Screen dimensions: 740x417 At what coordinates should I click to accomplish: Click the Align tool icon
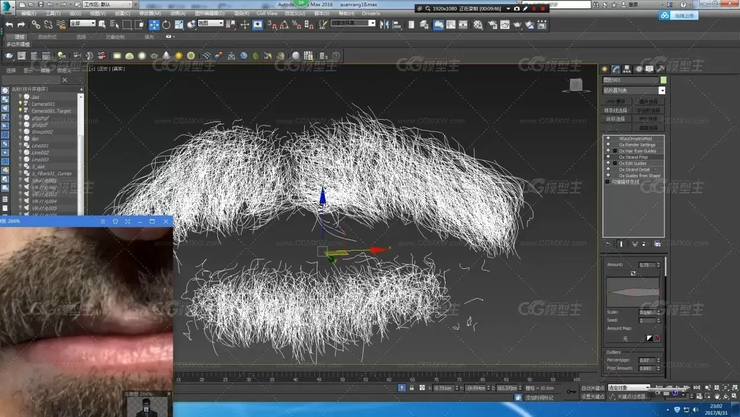pyautogui.click(x=397, y=24)
